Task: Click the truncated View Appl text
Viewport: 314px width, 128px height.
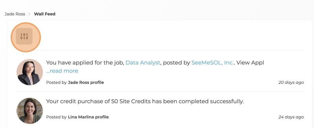Action: (x=250, y=63)
